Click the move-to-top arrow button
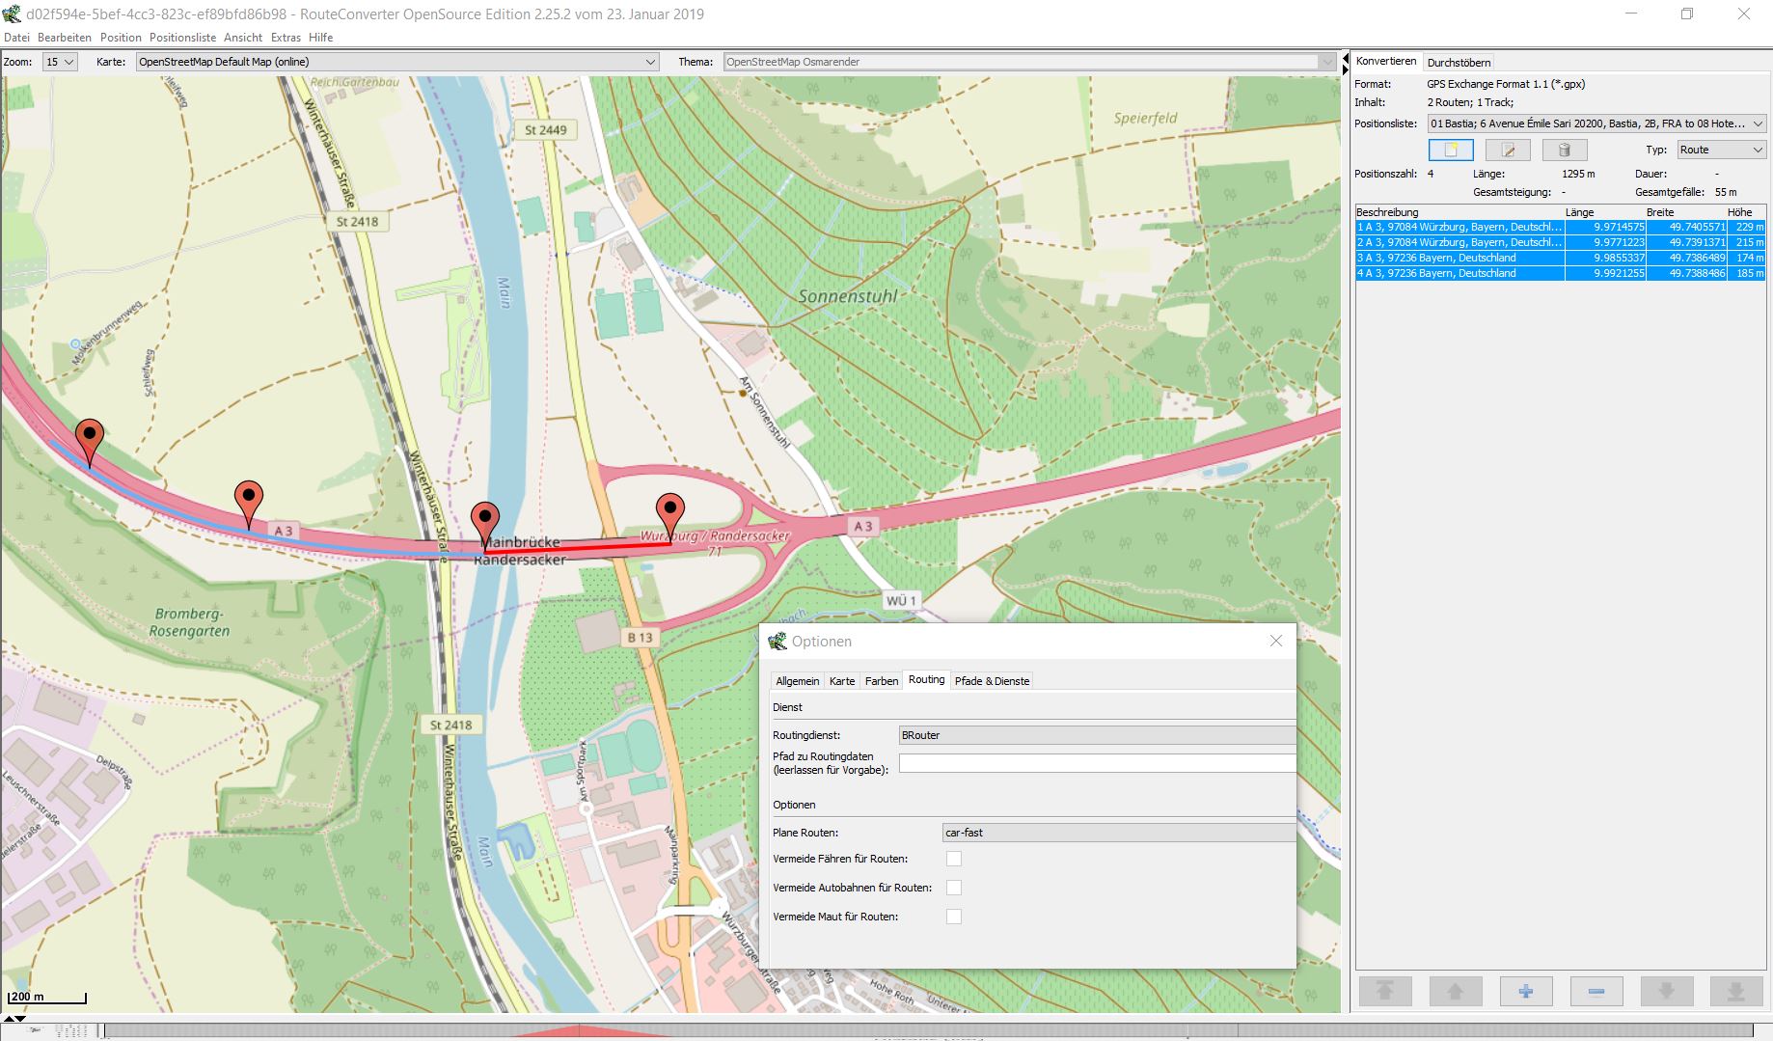This screenshot has height=1041, width=1773. pyautogui.click(x=1385, y=991)
